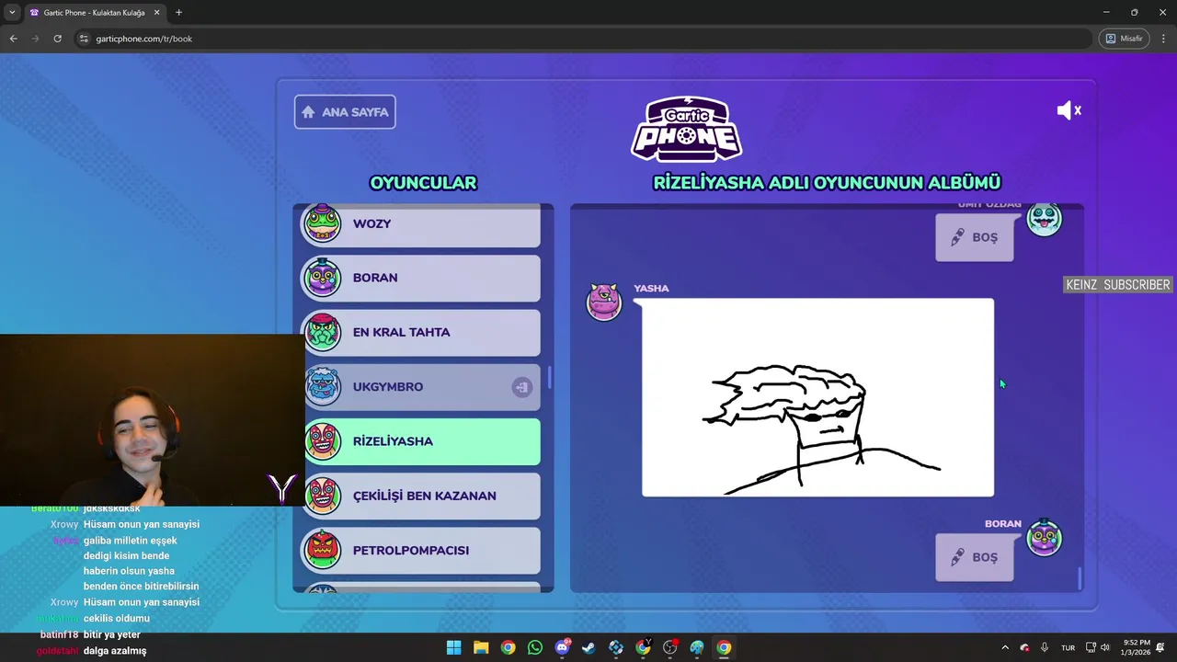Click the YASHA name label
This screenshot has width=1177, height=662.
point(651,289)
